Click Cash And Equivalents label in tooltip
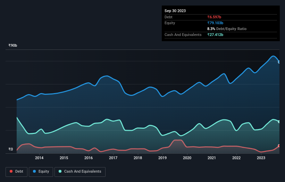Image resolution: width=285 pixels, height=182 pixels. click(183, 35)
